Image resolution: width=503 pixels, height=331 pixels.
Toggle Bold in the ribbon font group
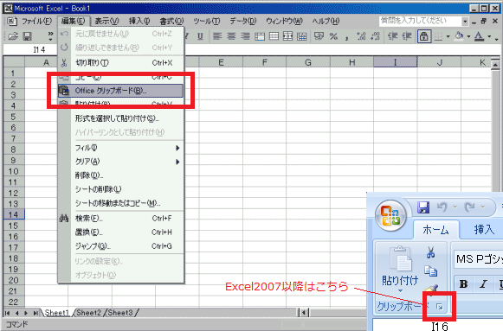coord(463,284)
